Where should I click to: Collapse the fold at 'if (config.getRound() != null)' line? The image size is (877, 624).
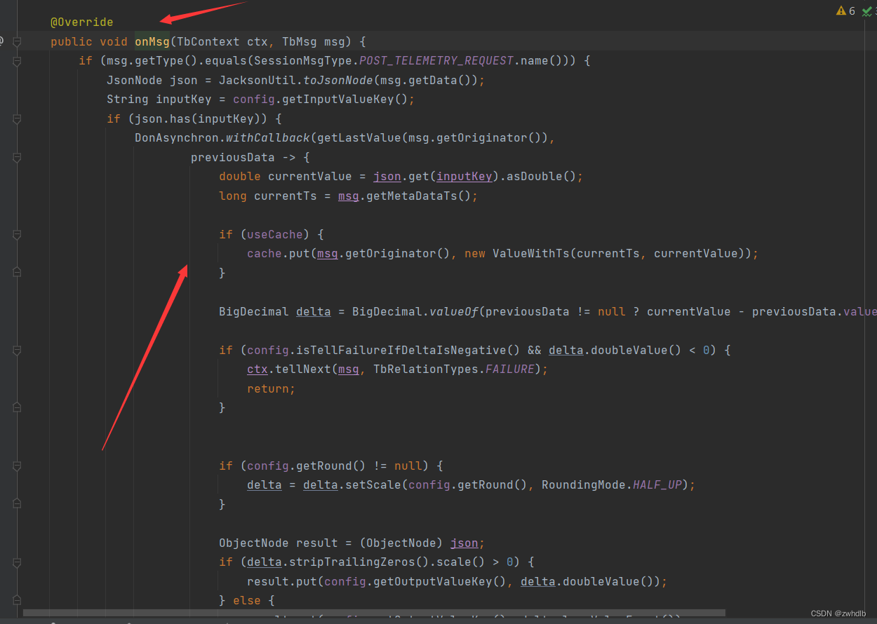click(x=17, y=466)
